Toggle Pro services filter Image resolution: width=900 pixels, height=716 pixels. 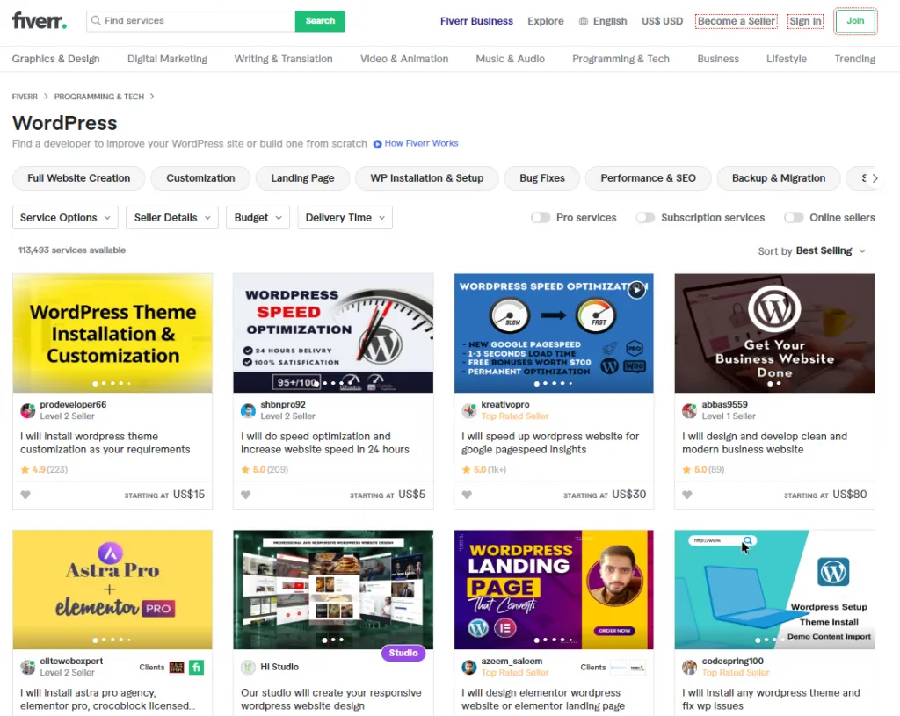[541, 218]
